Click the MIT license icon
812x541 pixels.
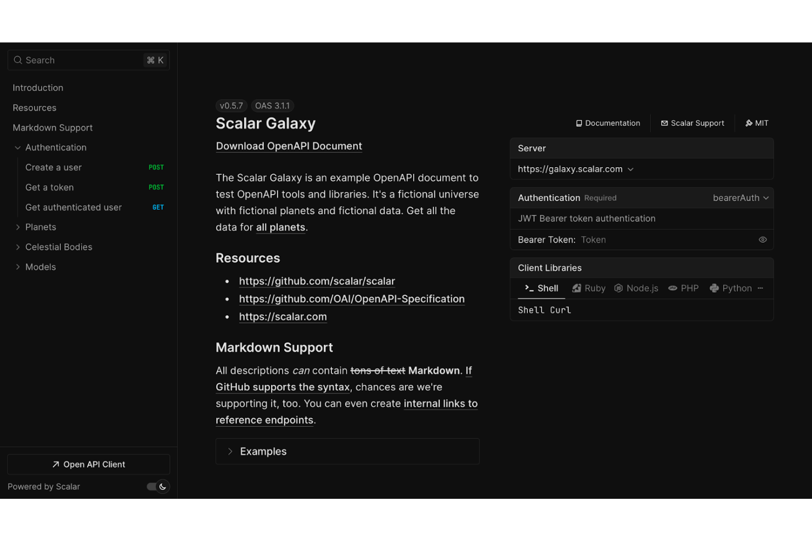coord(748,123)
